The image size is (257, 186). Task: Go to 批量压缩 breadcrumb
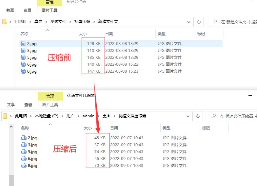82,22
